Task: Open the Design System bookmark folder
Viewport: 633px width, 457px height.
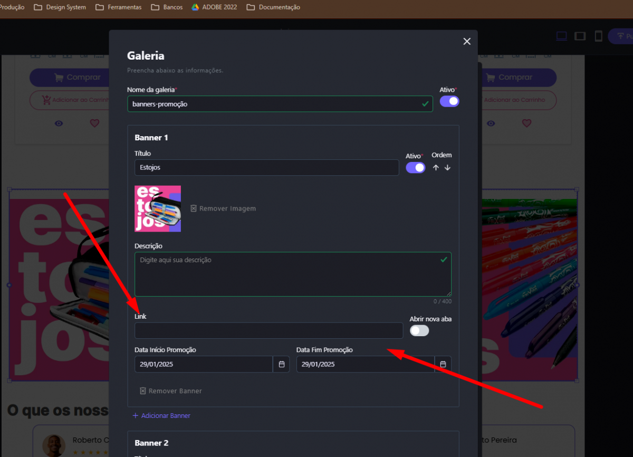Action: click(60, 7)
